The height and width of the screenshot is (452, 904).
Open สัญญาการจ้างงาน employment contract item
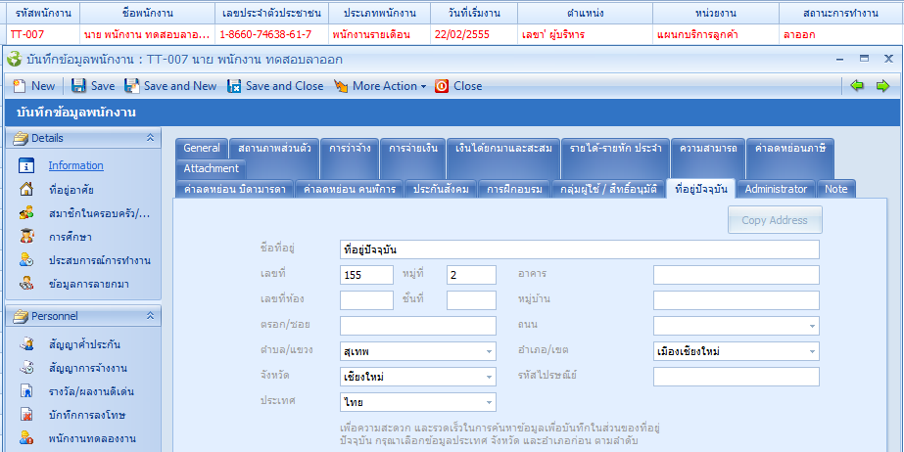[x=88, y=369]
